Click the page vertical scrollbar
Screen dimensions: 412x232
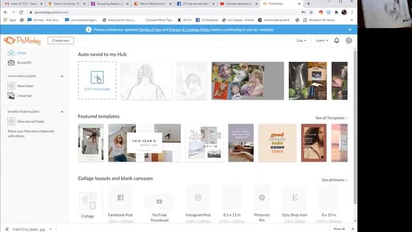(355, 126)
